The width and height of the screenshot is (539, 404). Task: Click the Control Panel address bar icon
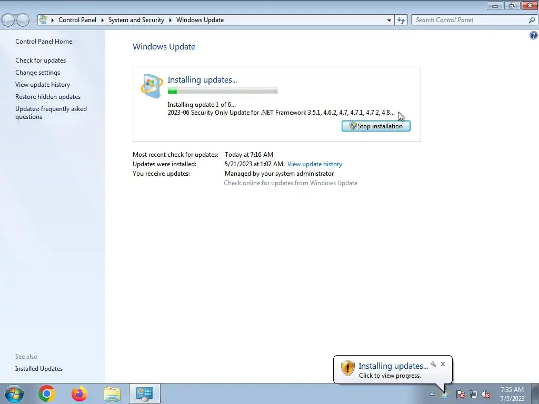click(43, 19)
